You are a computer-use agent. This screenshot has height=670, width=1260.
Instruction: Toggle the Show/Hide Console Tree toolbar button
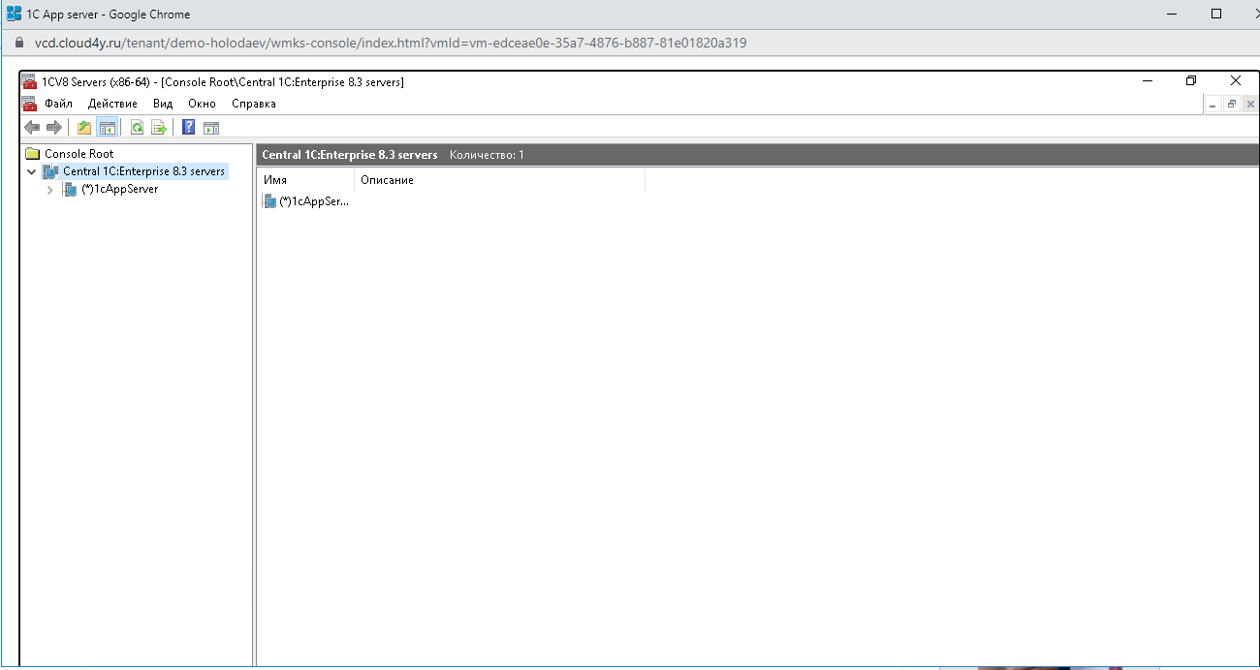pyautogui.click(x=108, y=128)
